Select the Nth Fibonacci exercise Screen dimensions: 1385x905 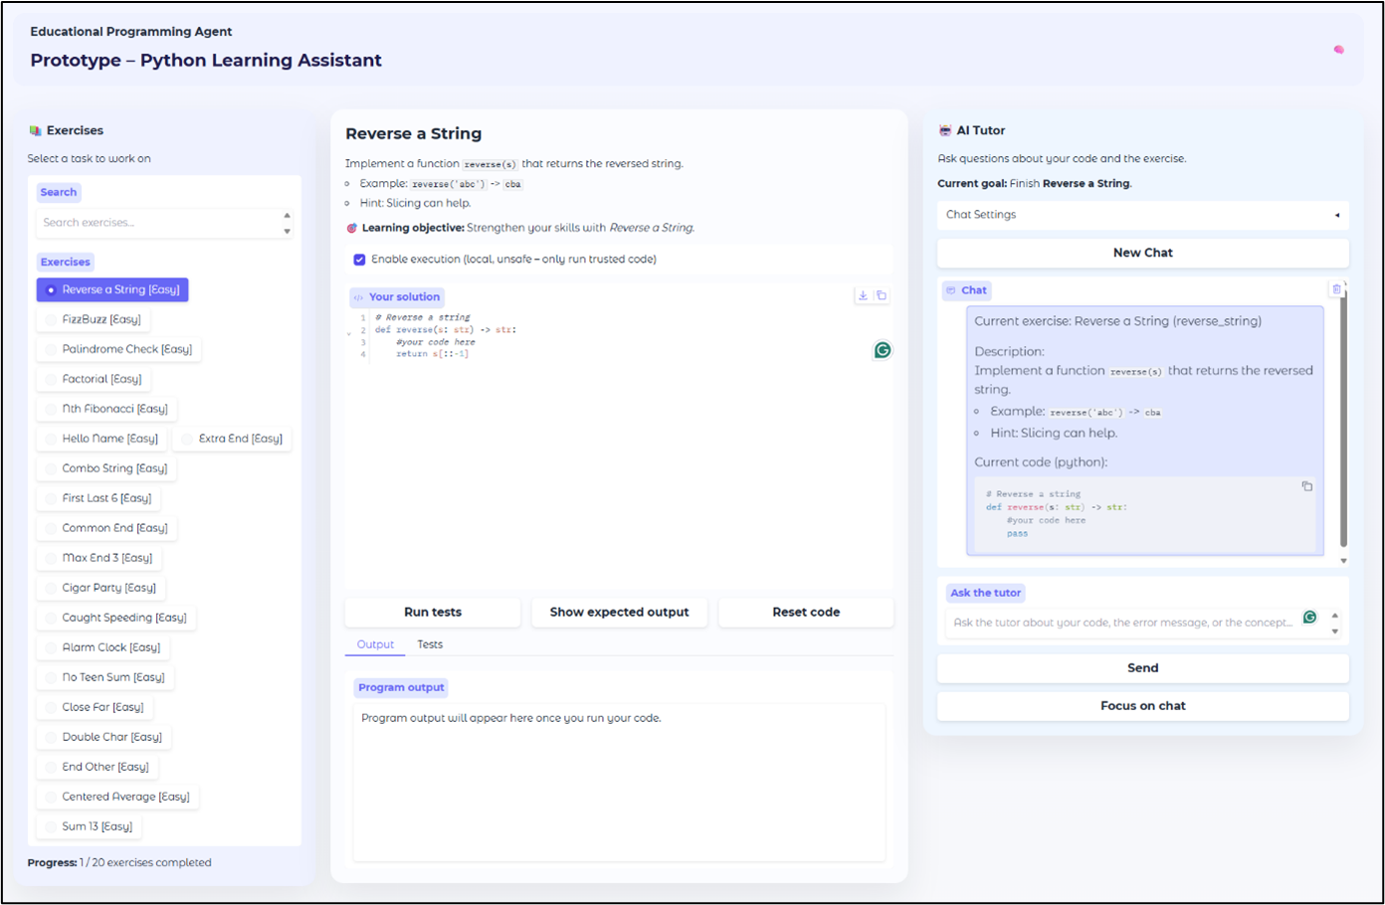[106, 409]
